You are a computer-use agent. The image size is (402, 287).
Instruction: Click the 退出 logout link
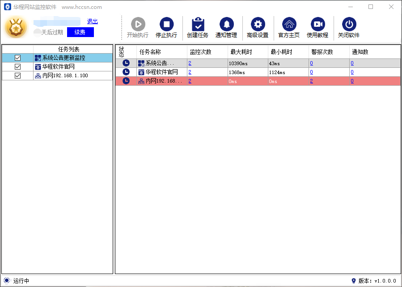tap(92, 21)
